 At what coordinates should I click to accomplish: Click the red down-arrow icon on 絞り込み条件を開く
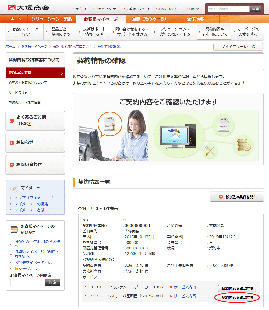221,197
